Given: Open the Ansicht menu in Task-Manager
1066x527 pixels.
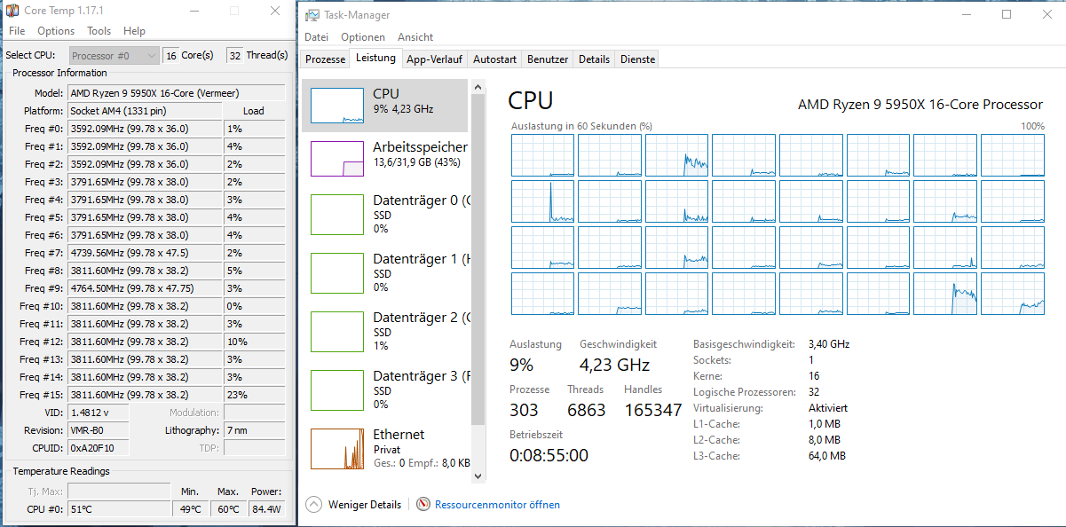Looking at the screenshot, I should tap(415, 37).
